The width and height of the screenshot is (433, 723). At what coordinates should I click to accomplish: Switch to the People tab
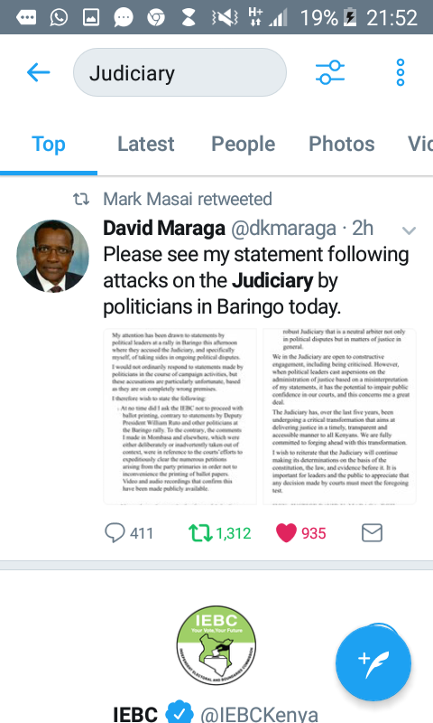(243, 144)
